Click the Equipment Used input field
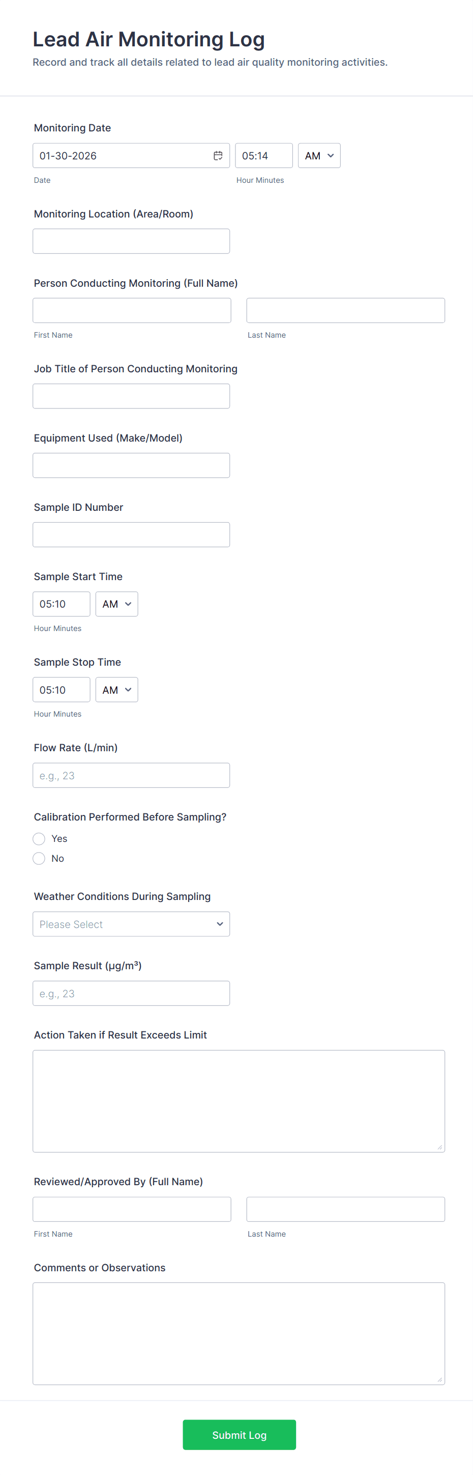The image size is (473, 1475). coord(131,466)
